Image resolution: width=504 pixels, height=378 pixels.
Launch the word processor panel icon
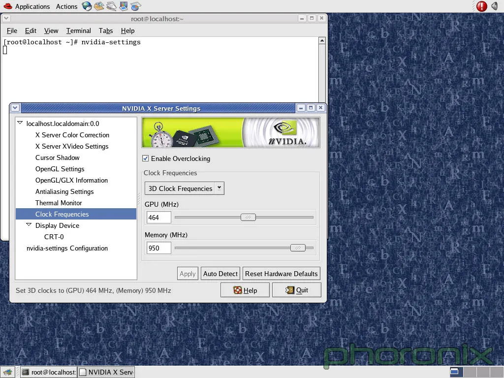[x=111, y=6]
